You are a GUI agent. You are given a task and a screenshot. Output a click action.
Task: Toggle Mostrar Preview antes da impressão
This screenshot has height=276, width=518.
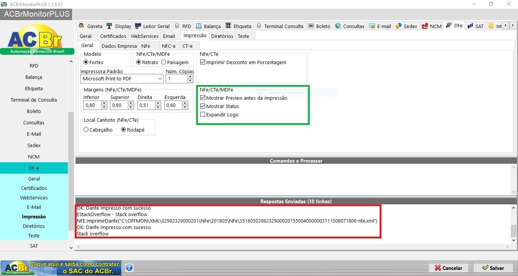point(203,98)
